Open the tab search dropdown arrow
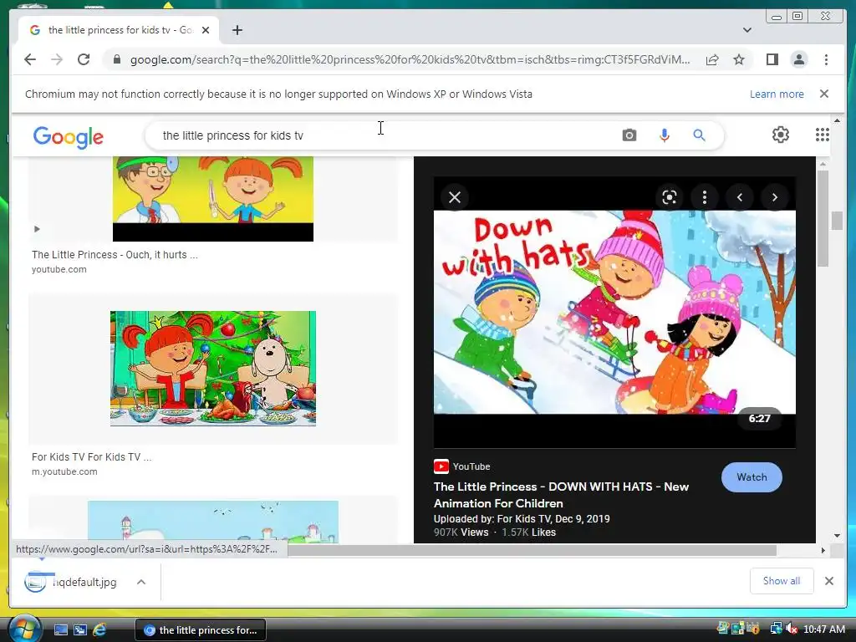 747,30
